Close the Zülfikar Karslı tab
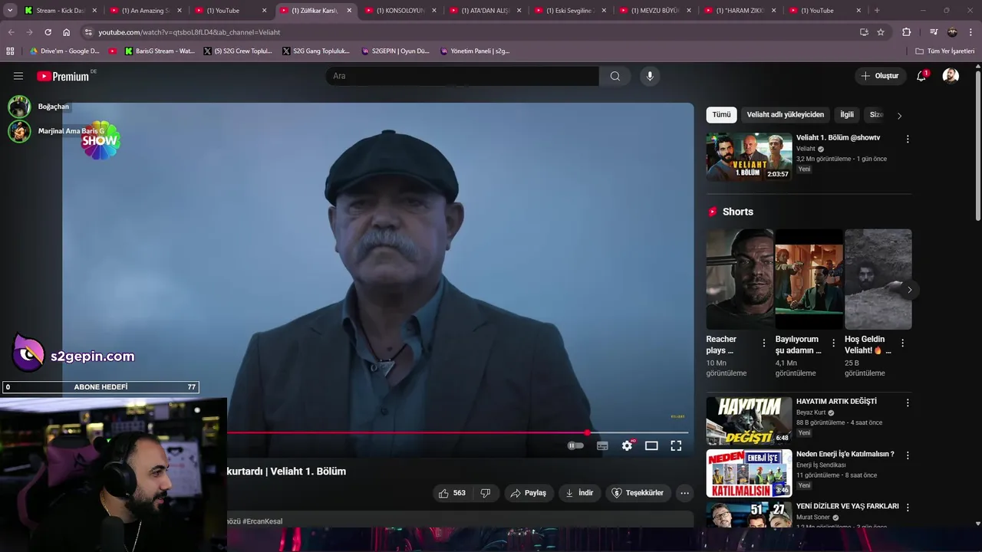 349,11
